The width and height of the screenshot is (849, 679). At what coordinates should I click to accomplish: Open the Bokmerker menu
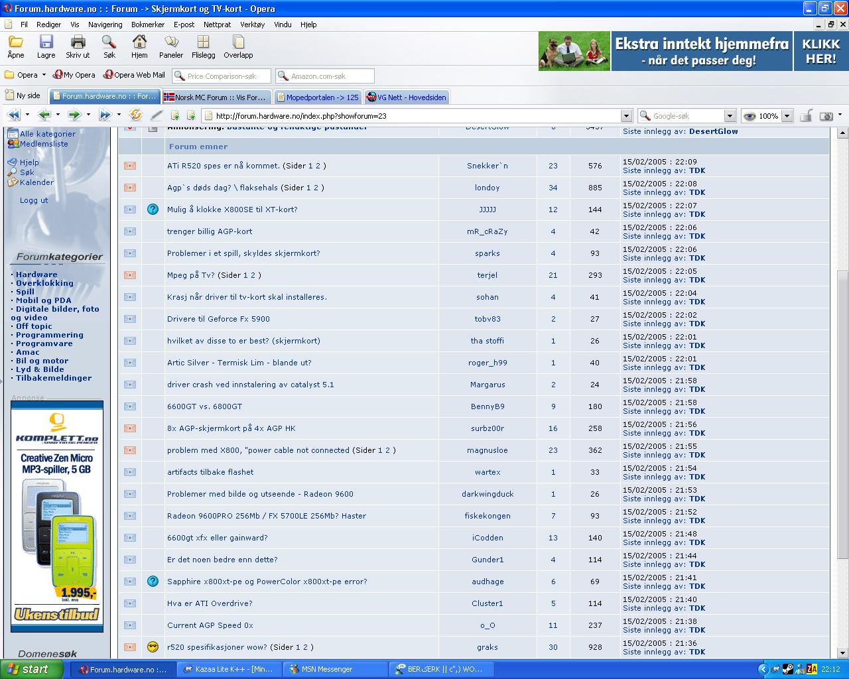click(148, 25)
